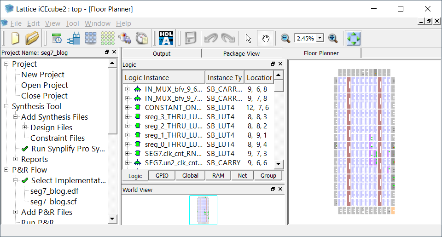Click New Project in the tree

point(43,75)
